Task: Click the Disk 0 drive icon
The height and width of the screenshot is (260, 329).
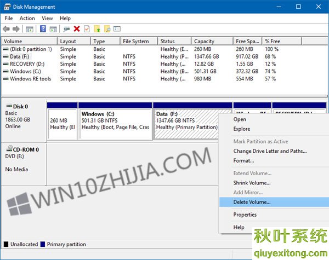Action: click(x=9, y=106)
